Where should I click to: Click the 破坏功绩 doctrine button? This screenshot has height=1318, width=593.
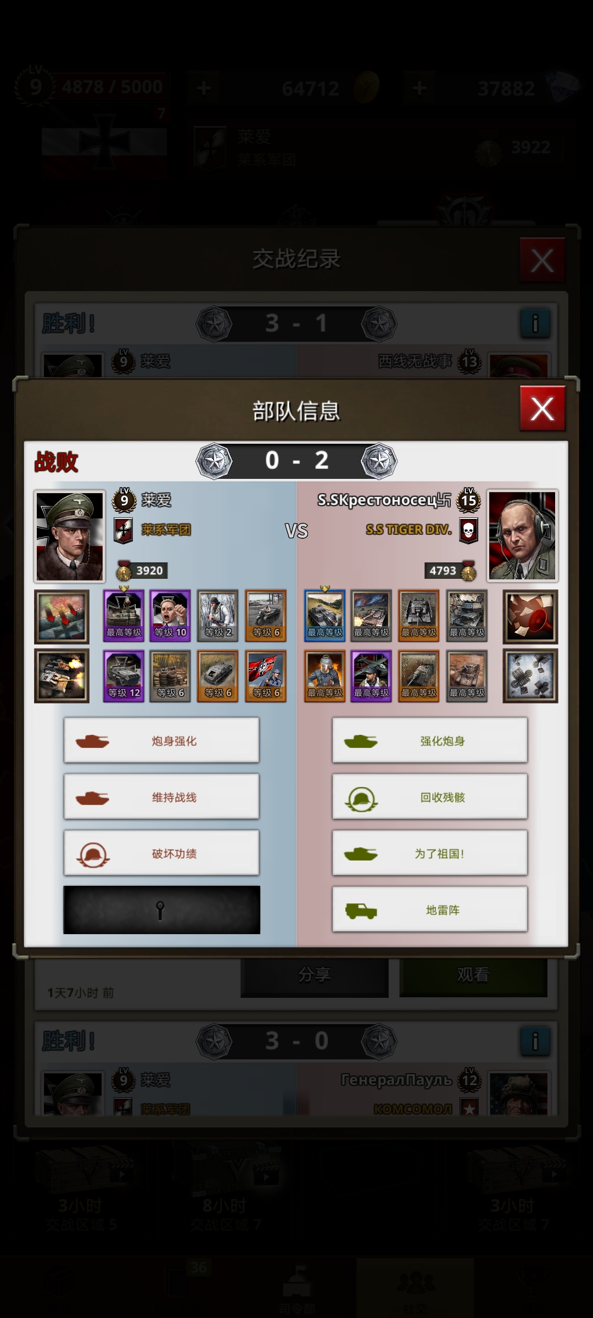161,853
